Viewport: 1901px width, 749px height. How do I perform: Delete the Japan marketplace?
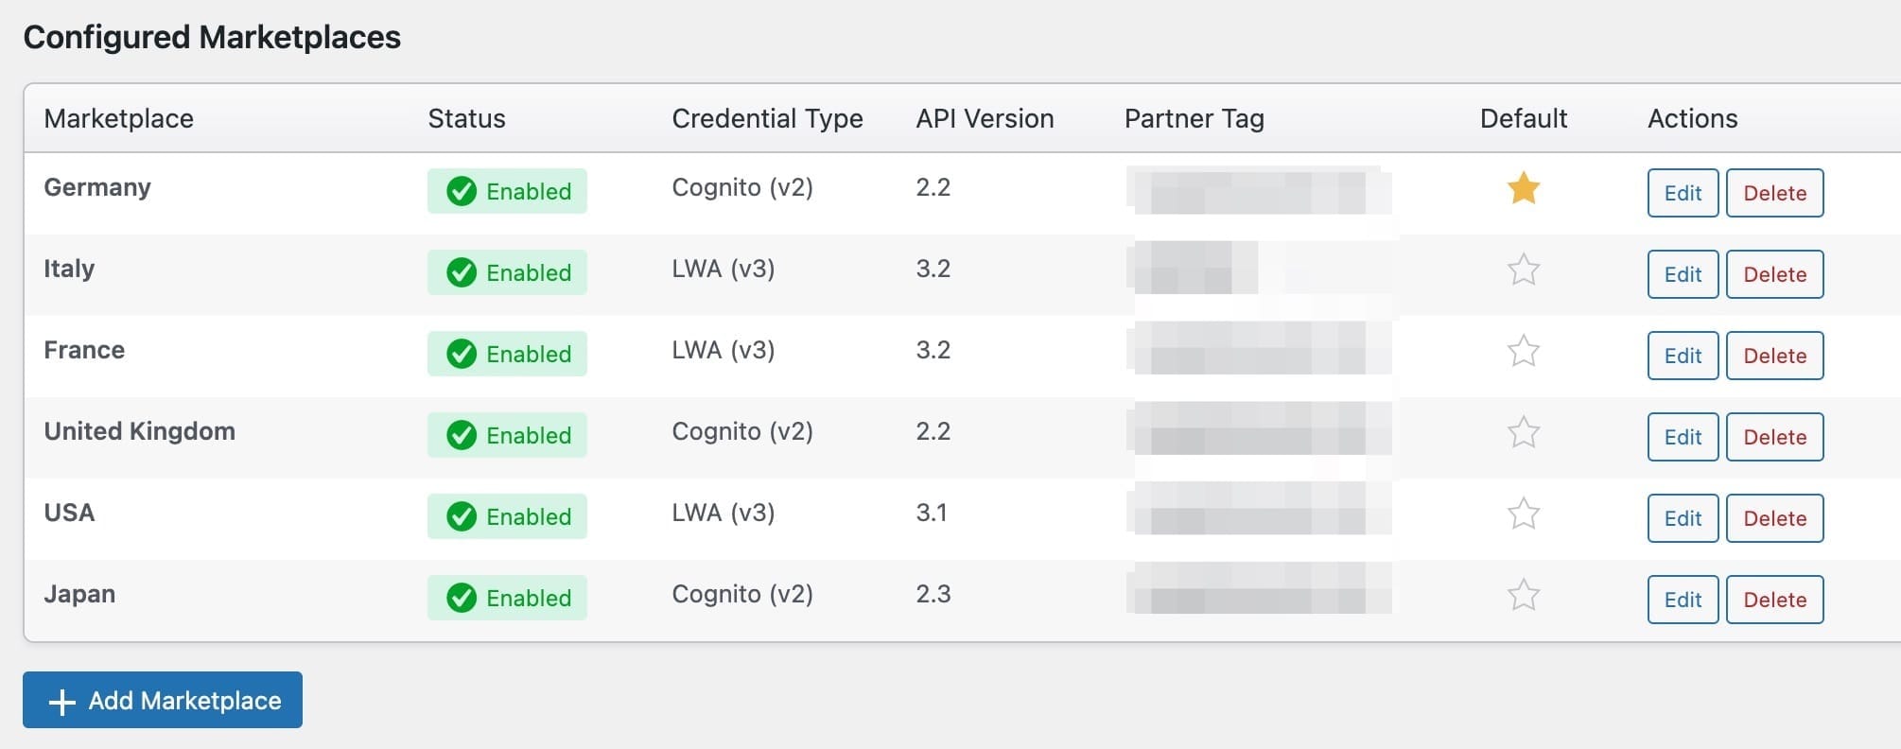point(1774,599)
